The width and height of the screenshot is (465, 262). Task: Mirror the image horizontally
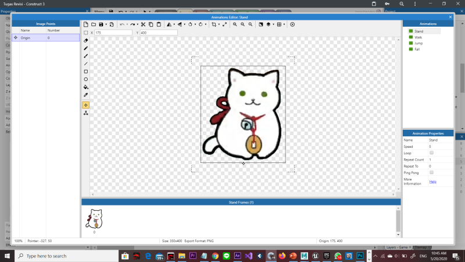tap(169, 24)
